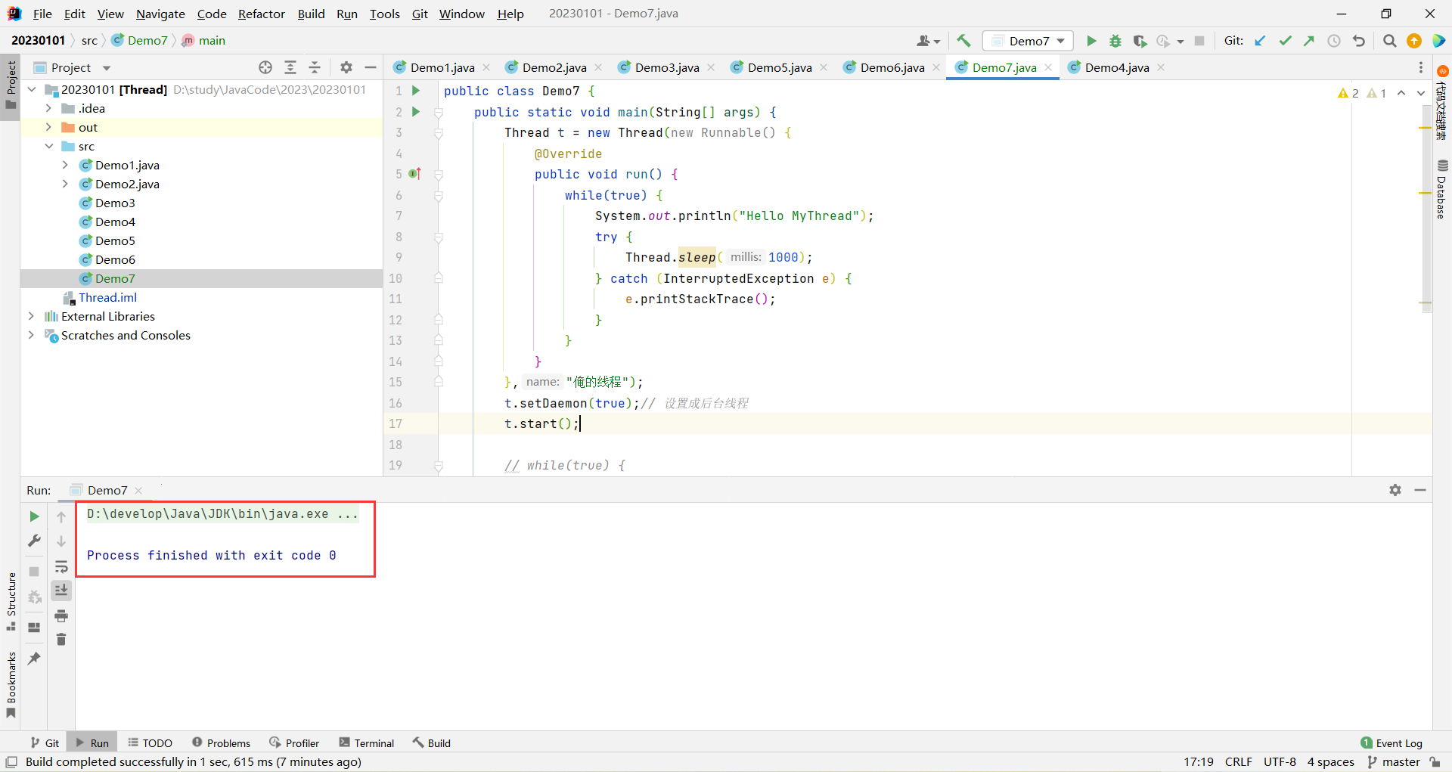Open Search Everywhere magnifier icon
Viewport: 1452px width, 772px height.
point(1389,41)
